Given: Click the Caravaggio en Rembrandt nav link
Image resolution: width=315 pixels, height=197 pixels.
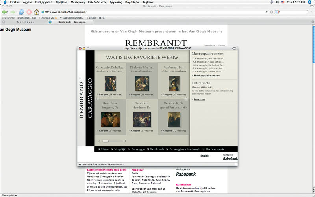Looking at the screenshot, I should pyautogui.click(x=185, y=149).
